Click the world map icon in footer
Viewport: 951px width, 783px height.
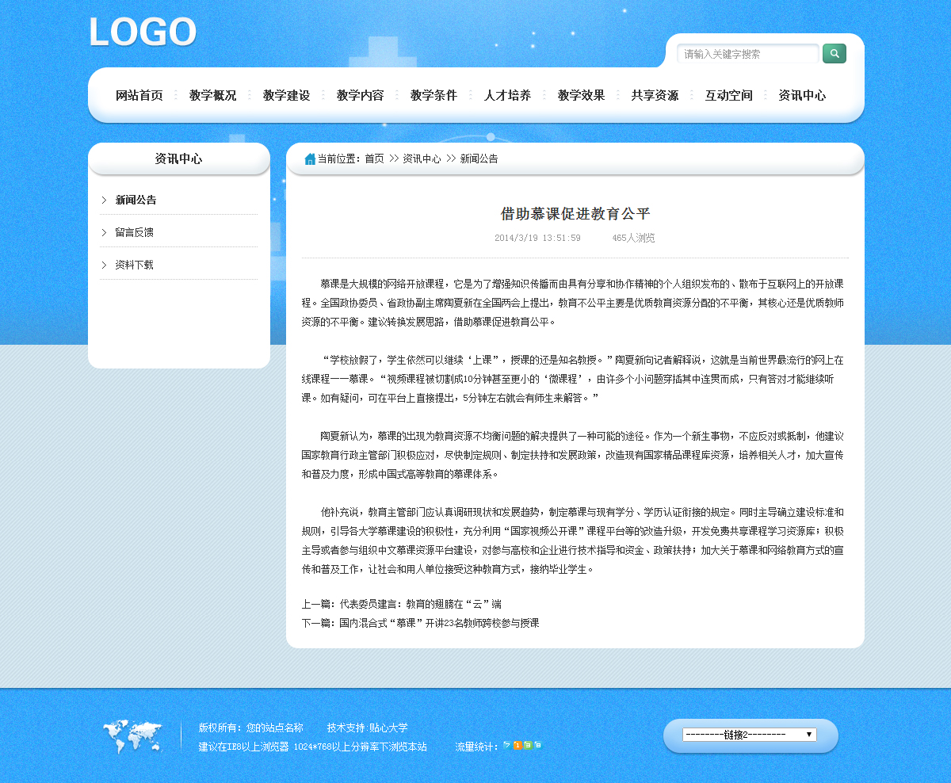pos(132,736)
